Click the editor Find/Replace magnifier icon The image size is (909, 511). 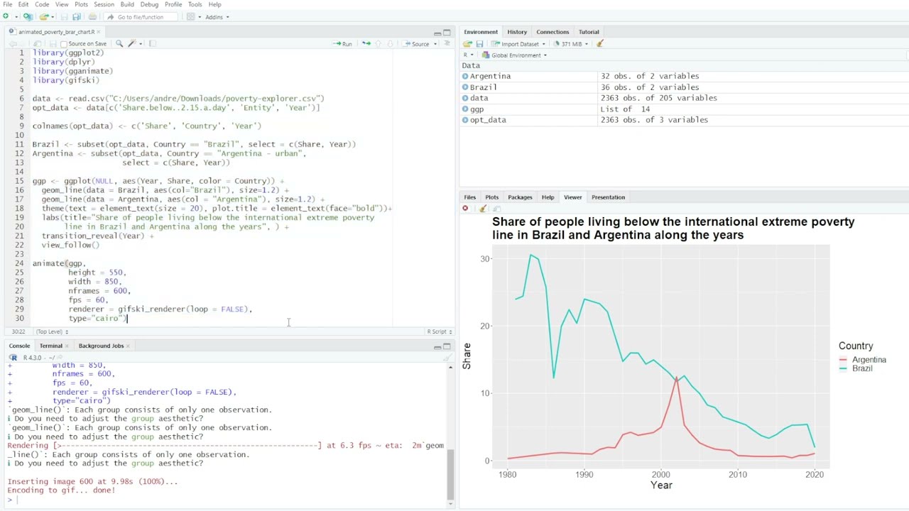(119, 44)
